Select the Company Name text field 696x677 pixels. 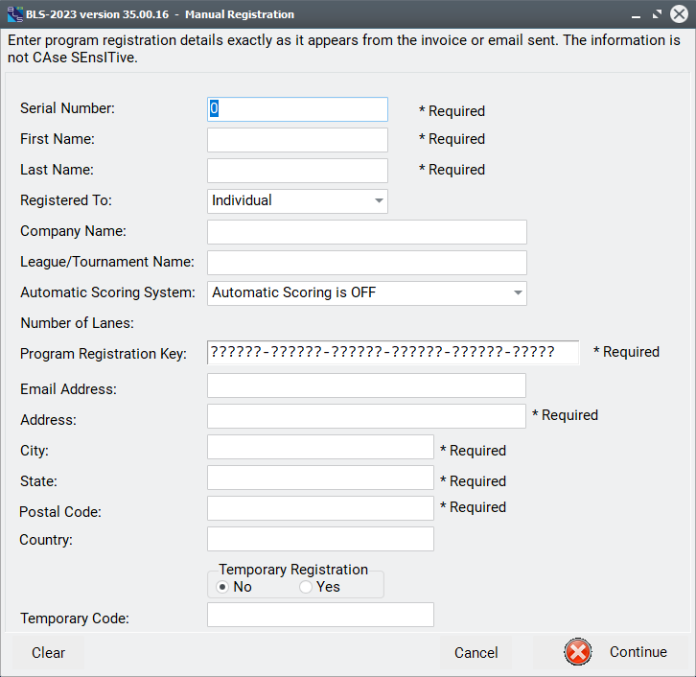(x=367, y=232)
